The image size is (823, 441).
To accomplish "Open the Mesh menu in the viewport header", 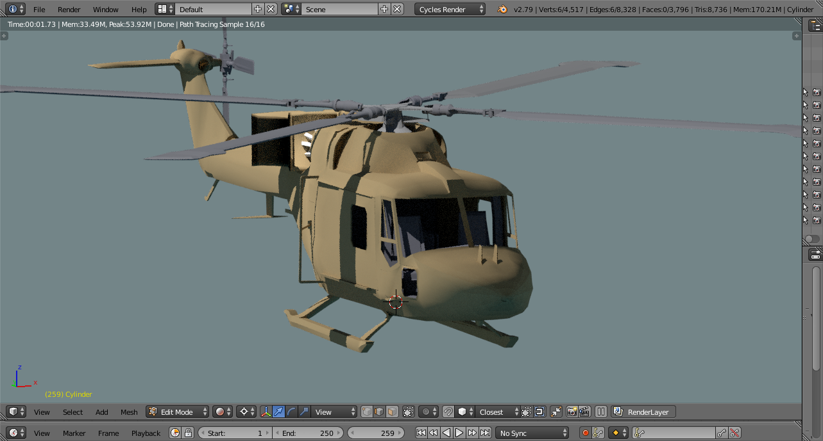I will click(129, 412).
